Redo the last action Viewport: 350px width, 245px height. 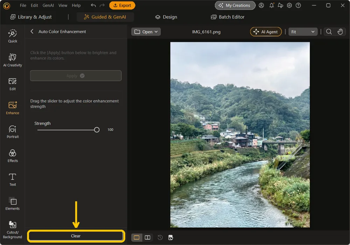click(x=102, y=5)
